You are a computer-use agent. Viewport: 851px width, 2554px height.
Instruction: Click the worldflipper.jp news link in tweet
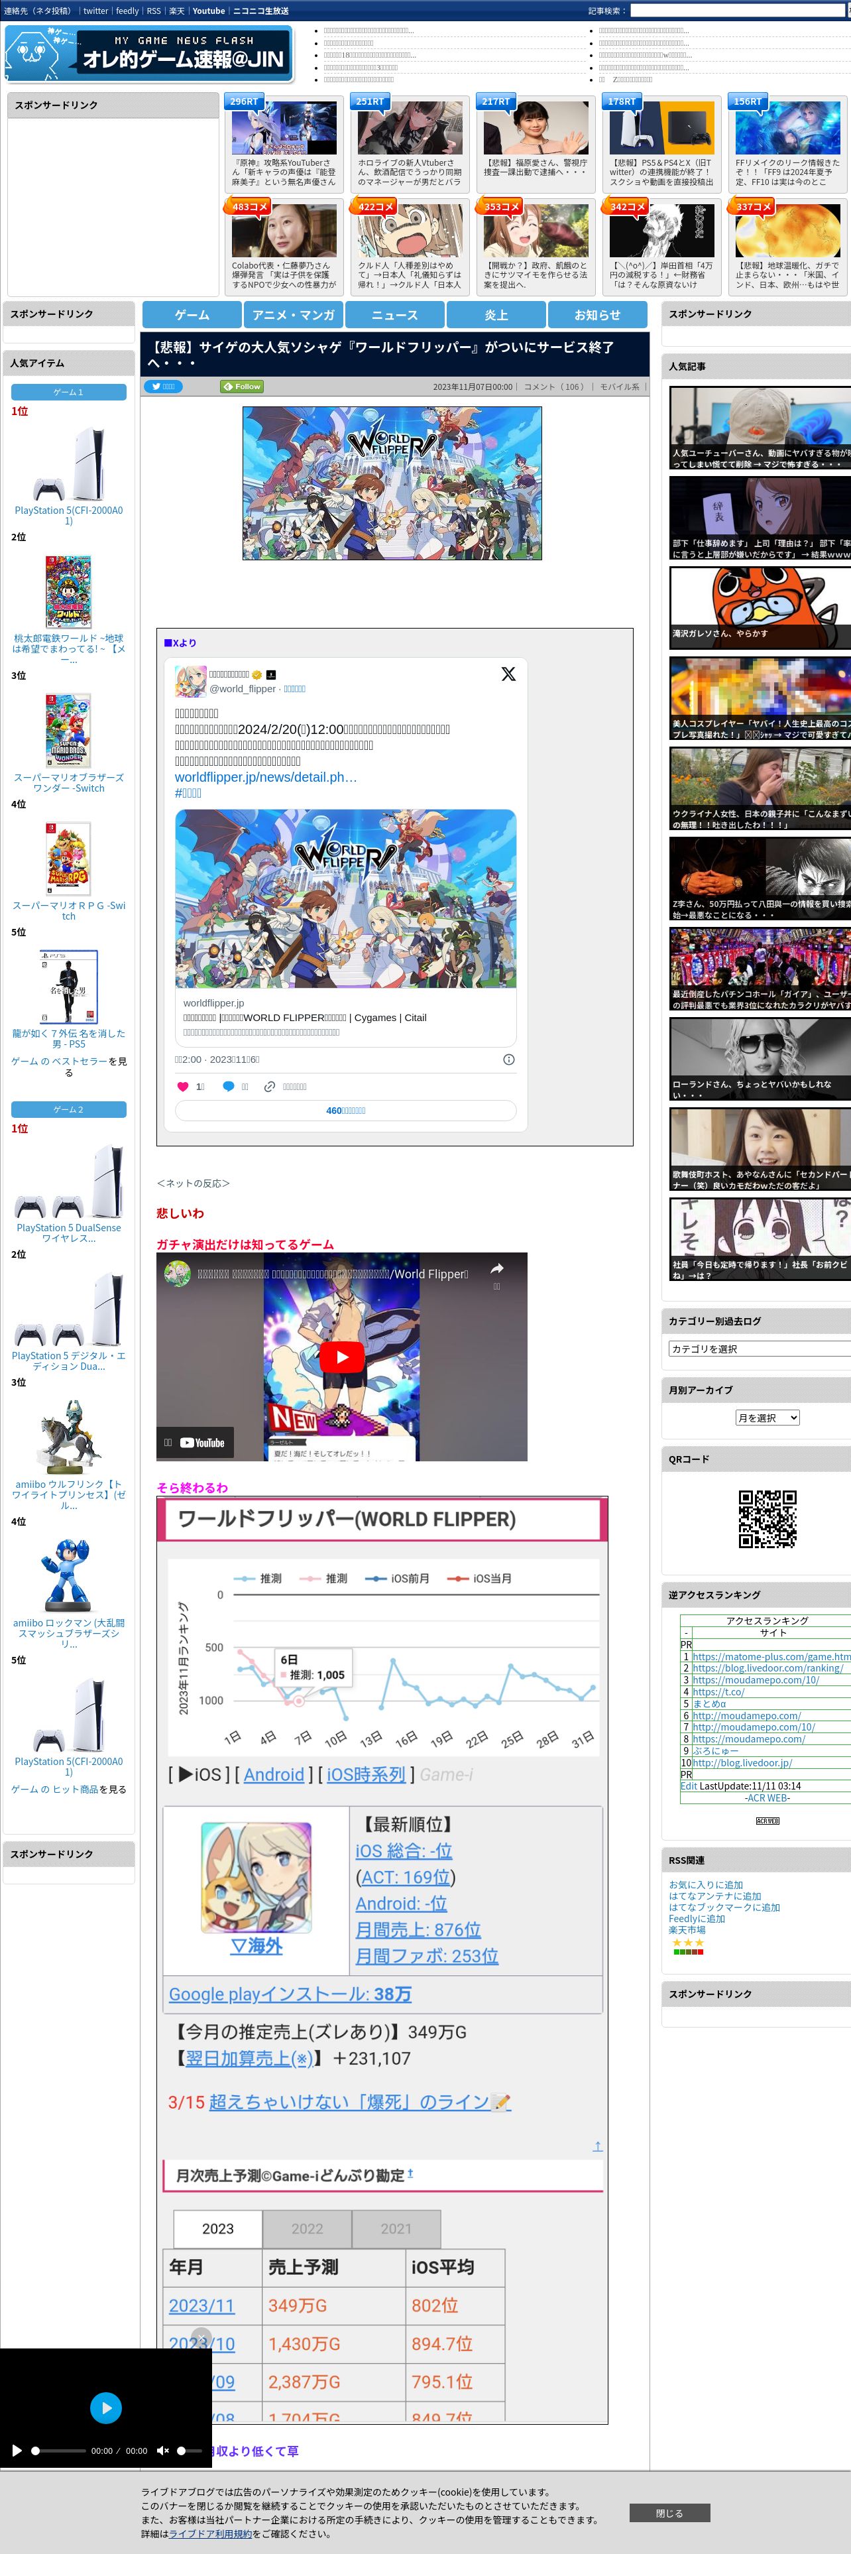[266, 777]
